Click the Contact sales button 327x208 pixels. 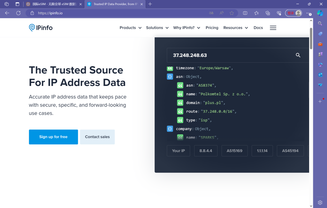click(97, 137)
